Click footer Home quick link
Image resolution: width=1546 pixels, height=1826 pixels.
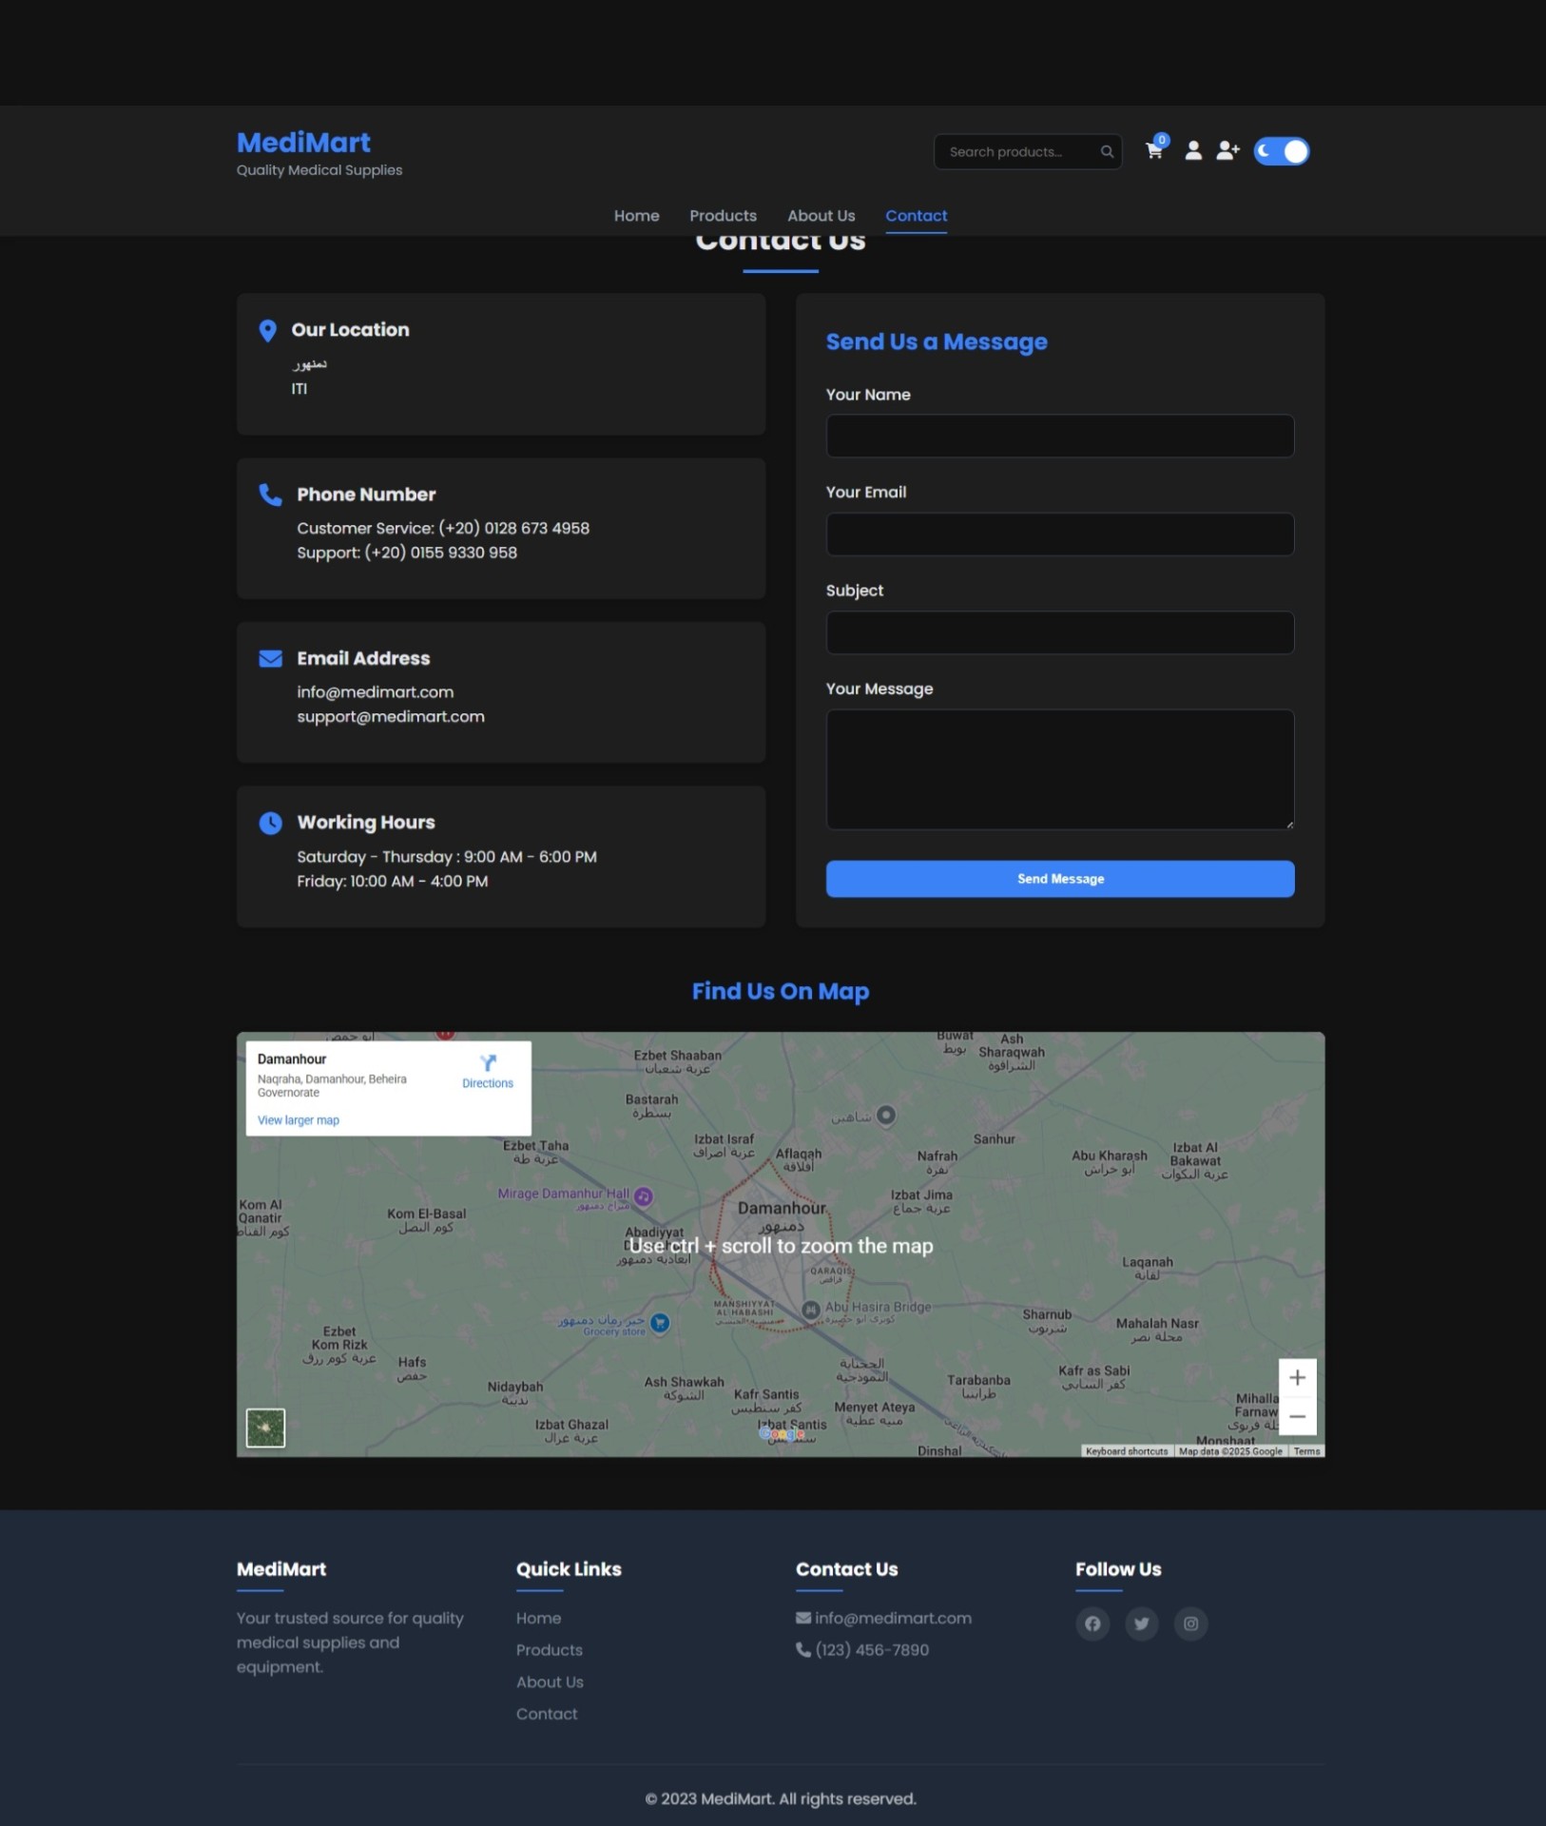point(538,1618)
